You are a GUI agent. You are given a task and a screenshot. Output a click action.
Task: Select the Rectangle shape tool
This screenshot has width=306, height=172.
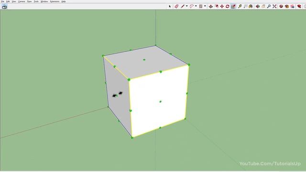point(201,6)
